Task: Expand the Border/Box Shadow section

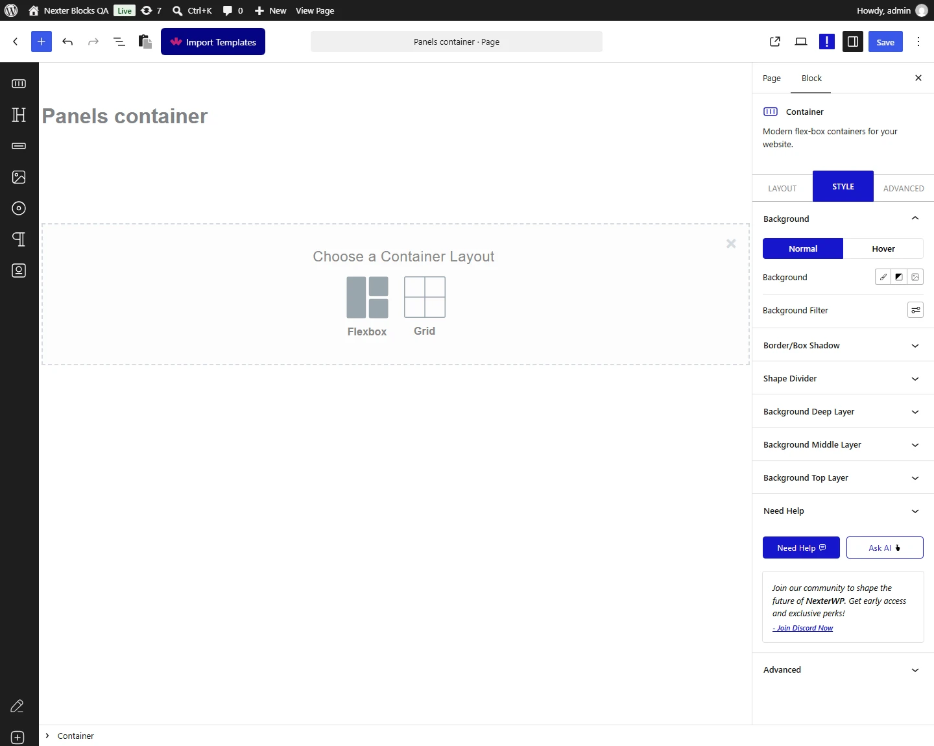Action: click(843, 345)
